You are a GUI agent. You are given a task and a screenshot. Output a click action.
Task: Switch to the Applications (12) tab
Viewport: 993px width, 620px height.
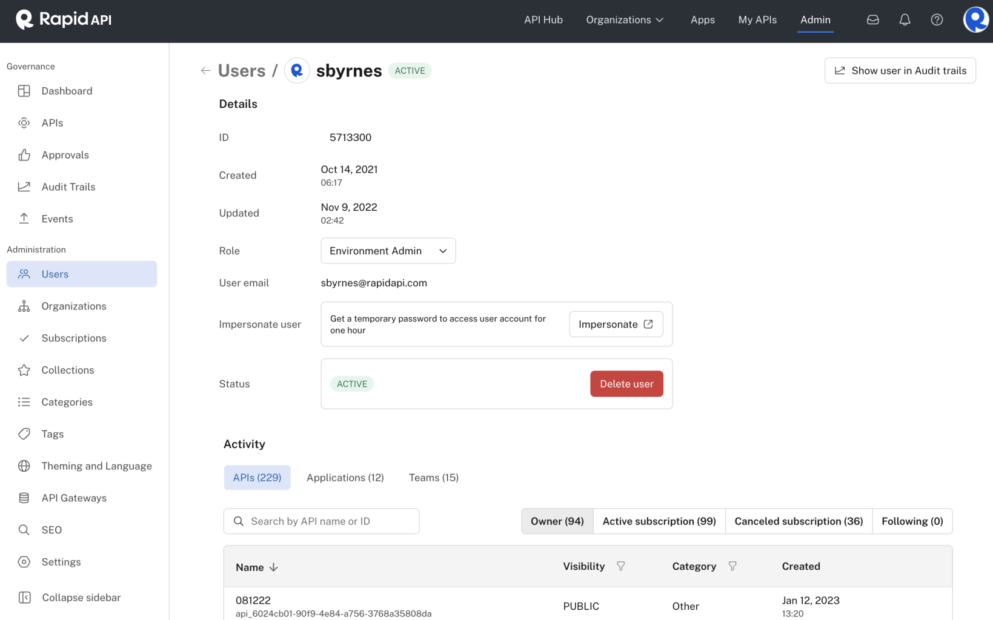pyautogui.click(x=345, y=478)
